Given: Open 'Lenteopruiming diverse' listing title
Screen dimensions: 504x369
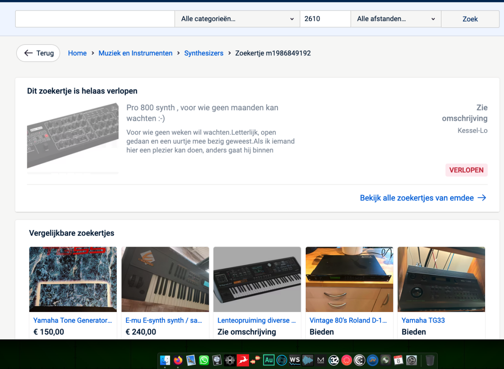Looking at the screenshot, I should coord(257,320).
